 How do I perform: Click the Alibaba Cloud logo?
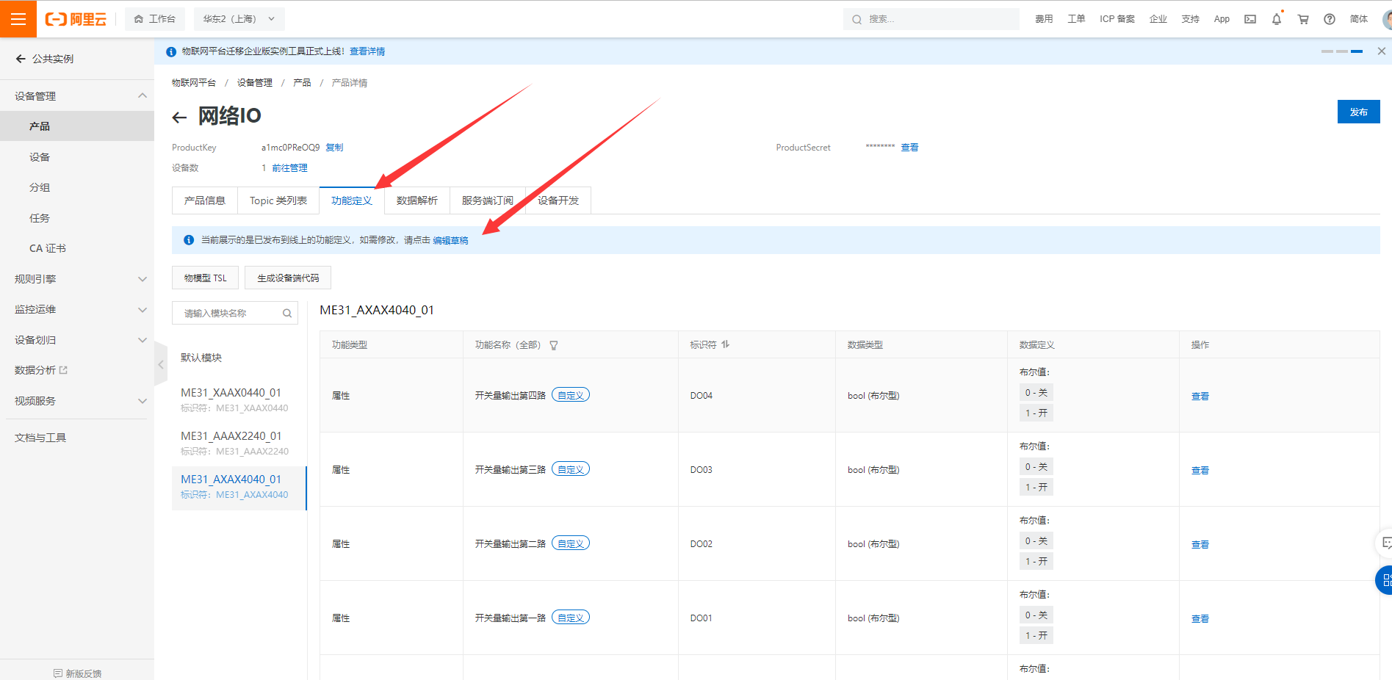coord(76,19)
